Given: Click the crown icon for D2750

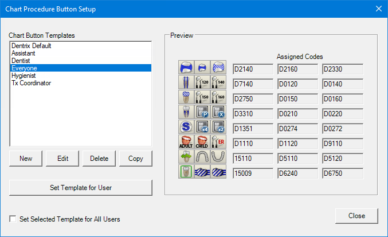Looking at the screenshot, I should (x=186, y=97).
